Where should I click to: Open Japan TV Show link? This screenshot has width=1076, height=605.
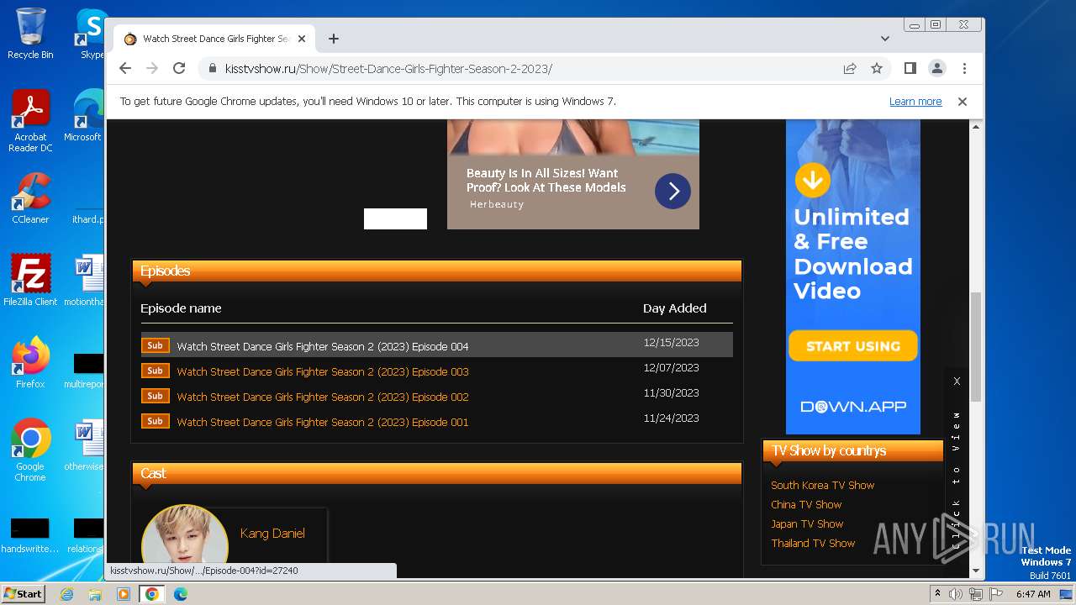click(807, 523)
